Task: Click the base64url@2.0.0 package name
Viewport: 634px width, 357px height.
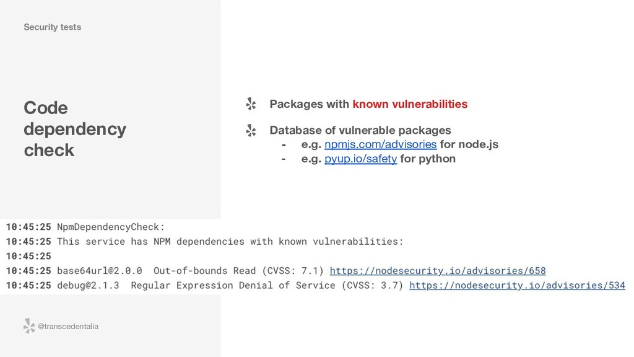Action: tap(100, 271)
